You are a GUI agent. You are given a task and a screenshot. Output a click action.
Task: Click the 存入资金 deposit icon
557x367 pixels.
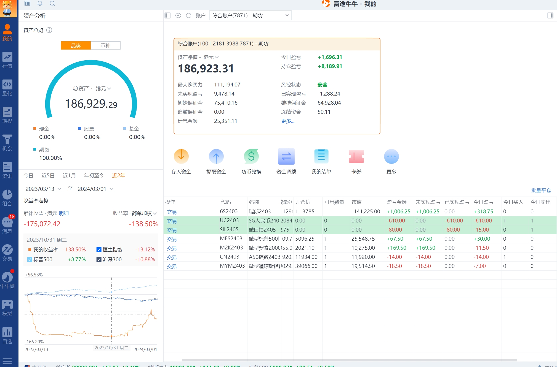click(x=181, y=156)
